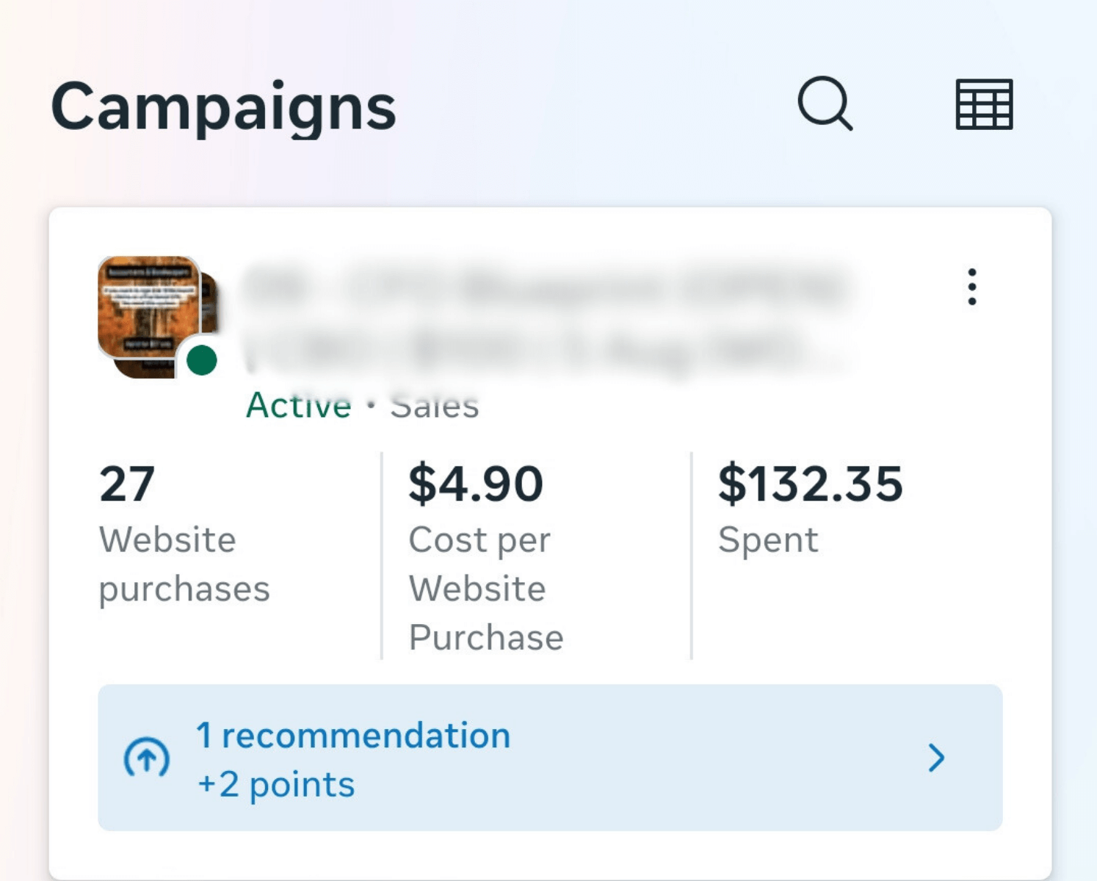1097x881 pixels.
Task: Select the Sales objective label
Action: 435,405
